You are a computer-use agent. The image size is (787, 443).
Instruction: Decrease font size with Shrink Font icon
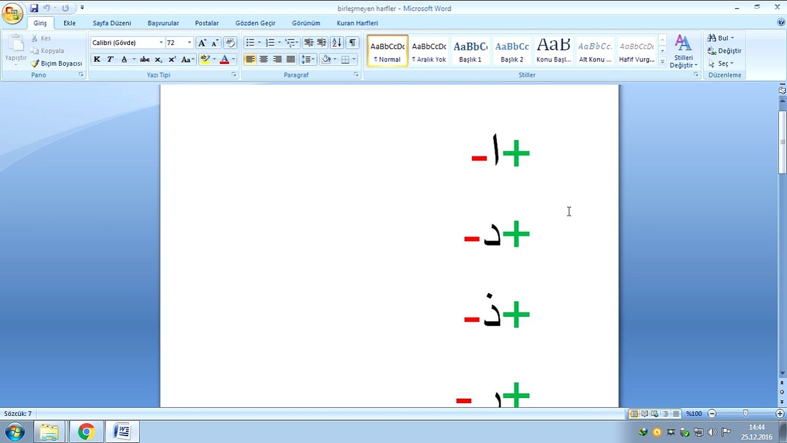(215, 42)
